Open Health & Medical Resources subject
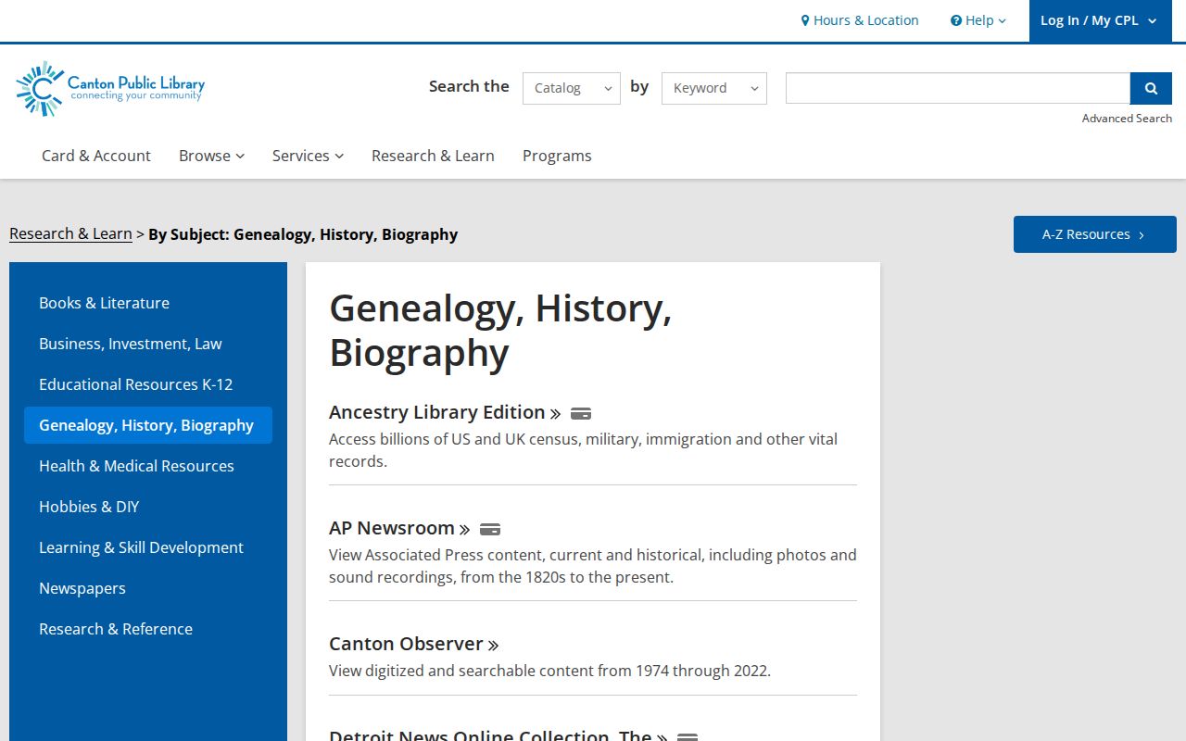 [x=148, y=466]
